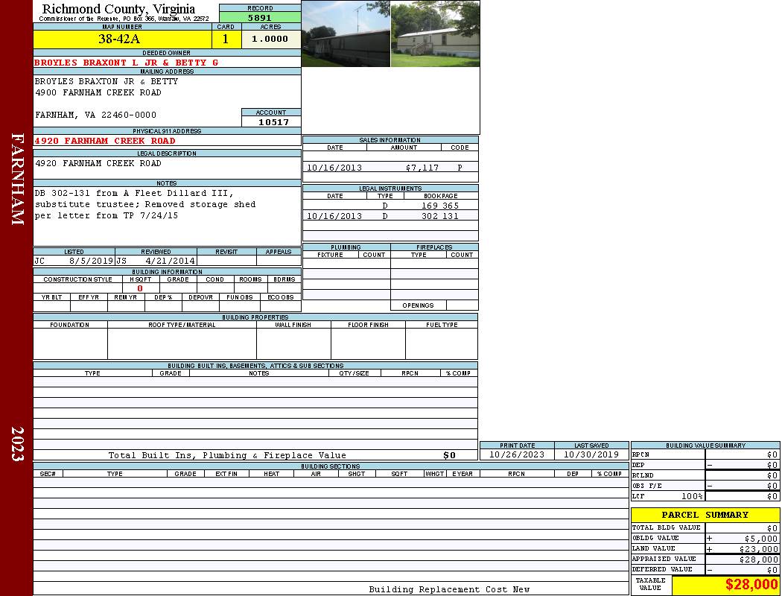The image size is (782, 596).
Task: Select the sale date 10/16/2013 in Sales Information
Action: (334, 168)
